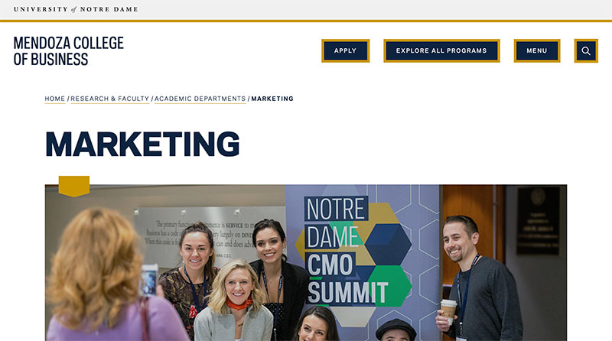
Task: Click the smartphone held by woman
Action: point(148,281)
